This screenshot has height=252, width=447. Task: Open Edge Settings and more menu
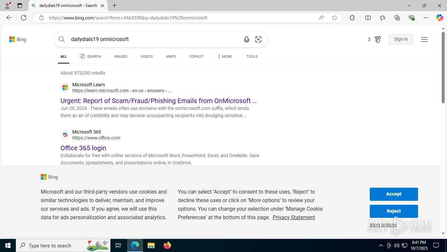[x=426, y=18]
